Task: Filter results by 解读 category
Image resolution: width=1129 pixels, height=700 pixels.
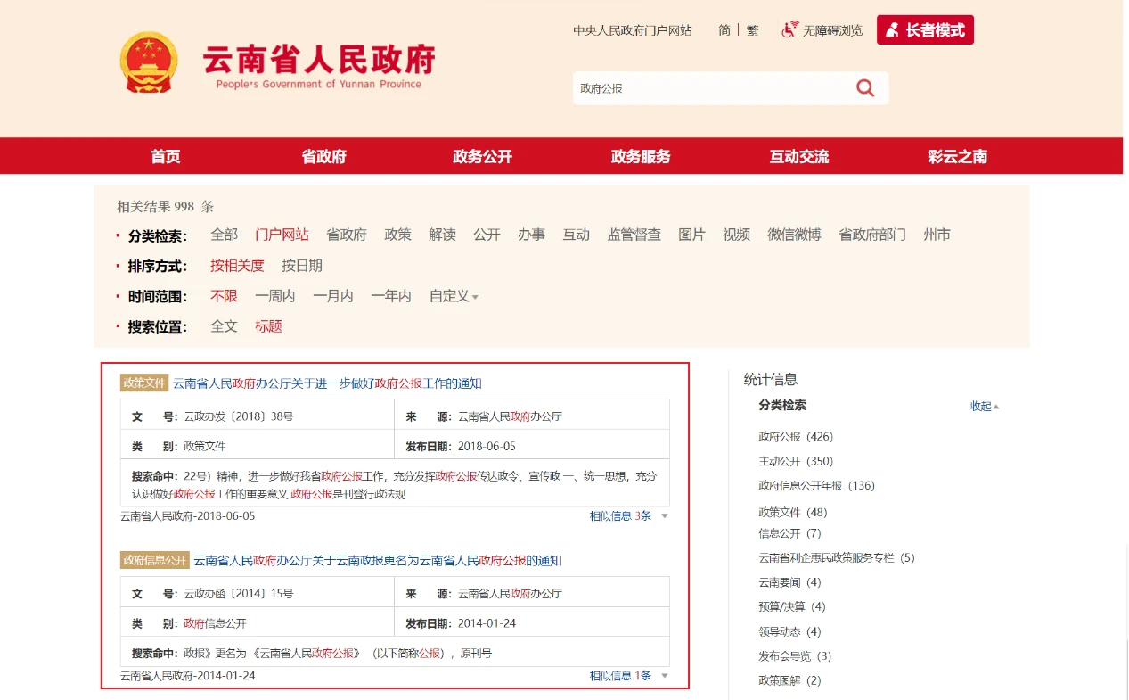Action: coord(442,235)
